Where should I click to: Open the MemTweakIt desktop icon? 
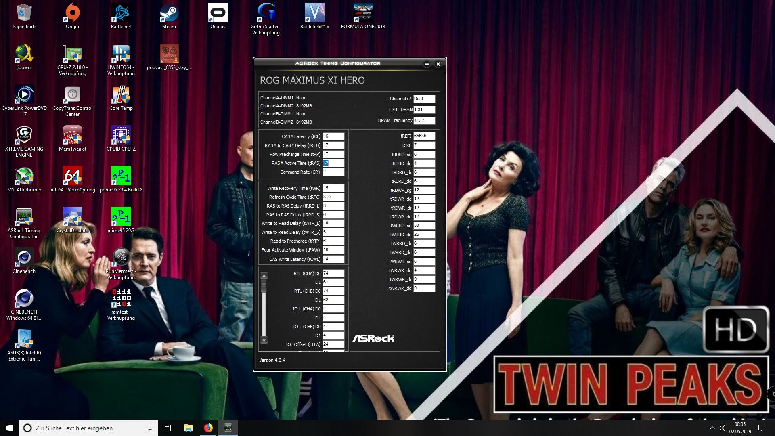(x=72, y=139)
